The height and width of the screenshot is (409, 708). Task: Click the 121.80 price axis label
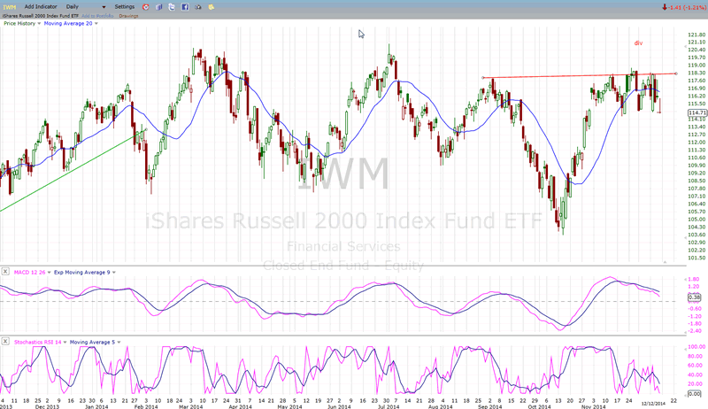[x=696, y=35]
